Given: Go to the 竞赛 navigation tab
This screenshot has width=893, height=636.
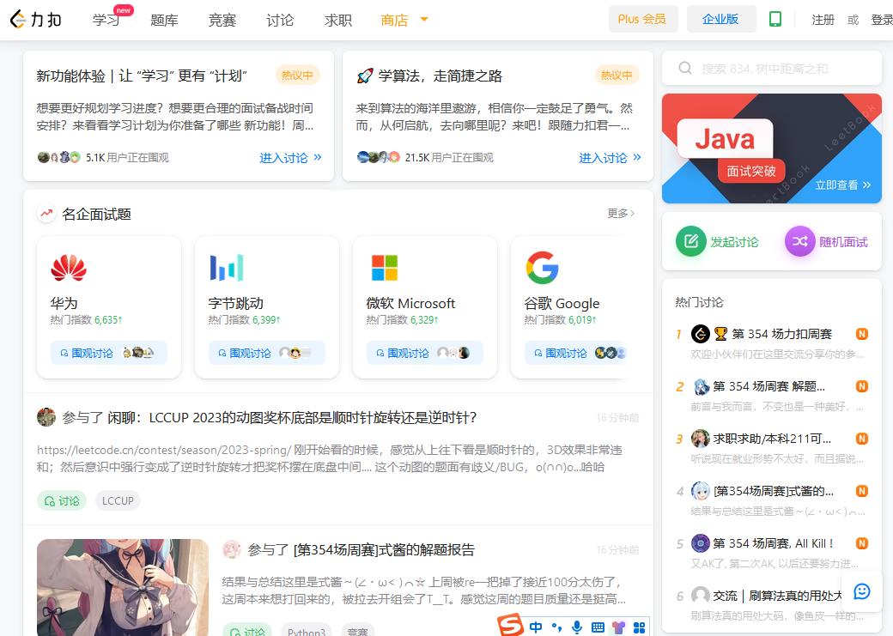Looking at the screenshot, I should pyautogui.click(x=222, y=20).
